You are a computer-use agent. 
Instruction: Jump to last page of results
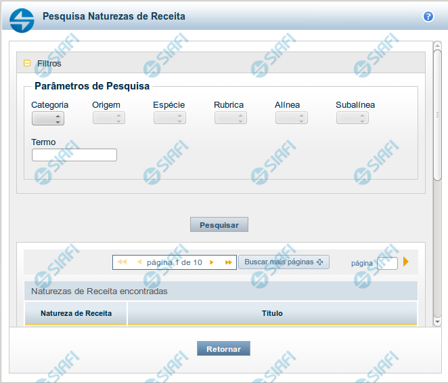pos(229,262)
